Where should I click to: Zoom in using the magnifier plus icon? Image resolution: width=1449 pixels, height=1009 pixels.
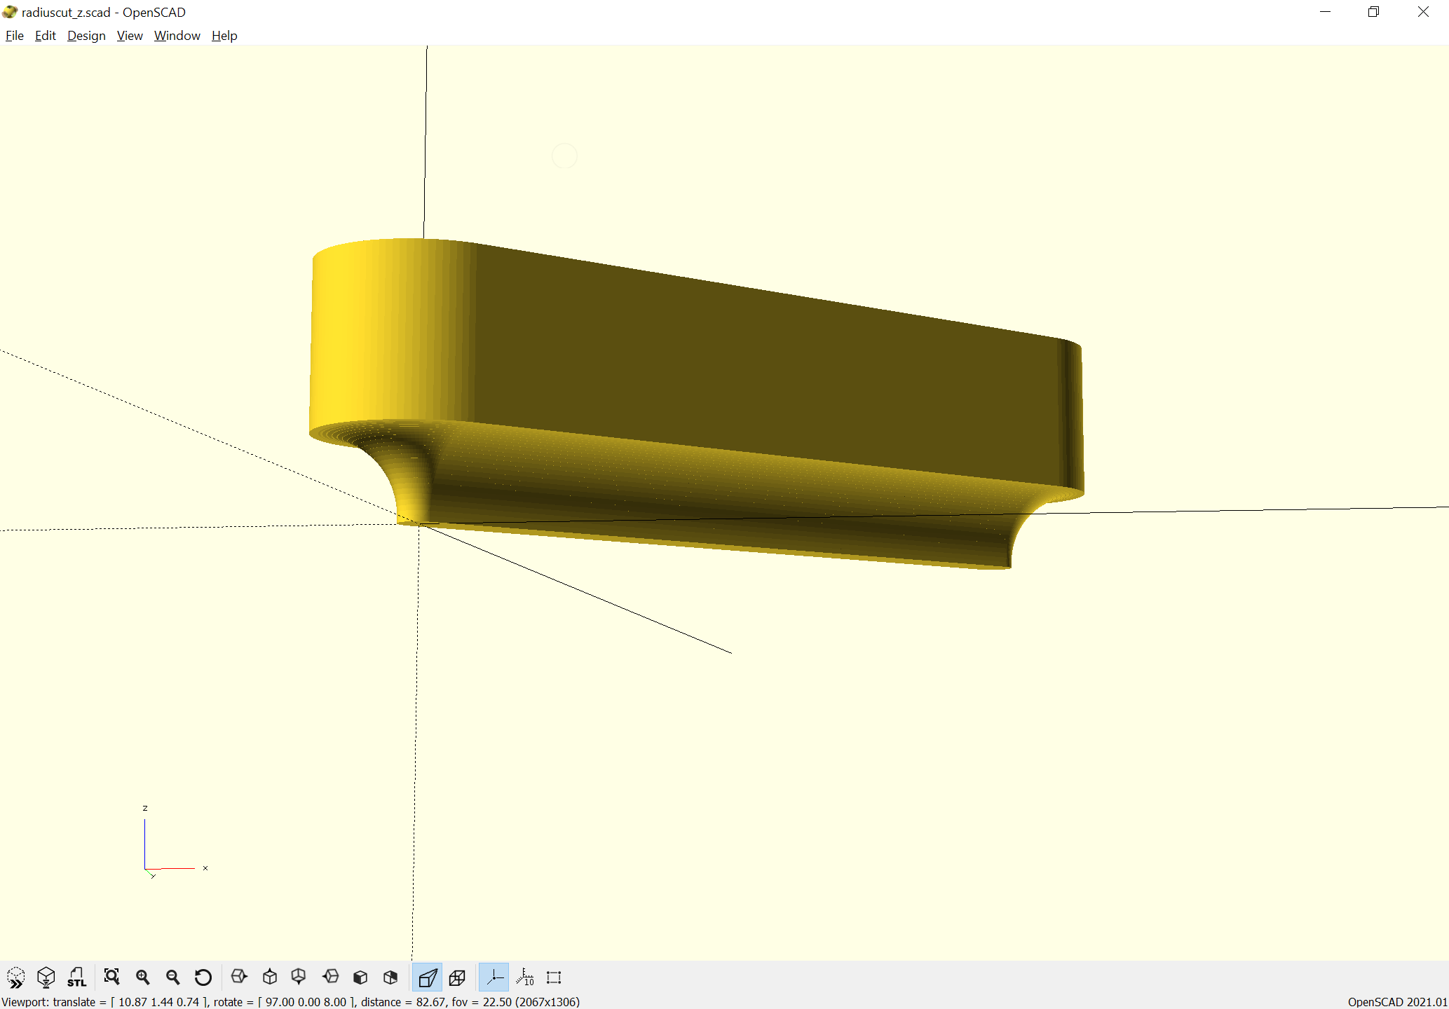(x=142, y=977)
